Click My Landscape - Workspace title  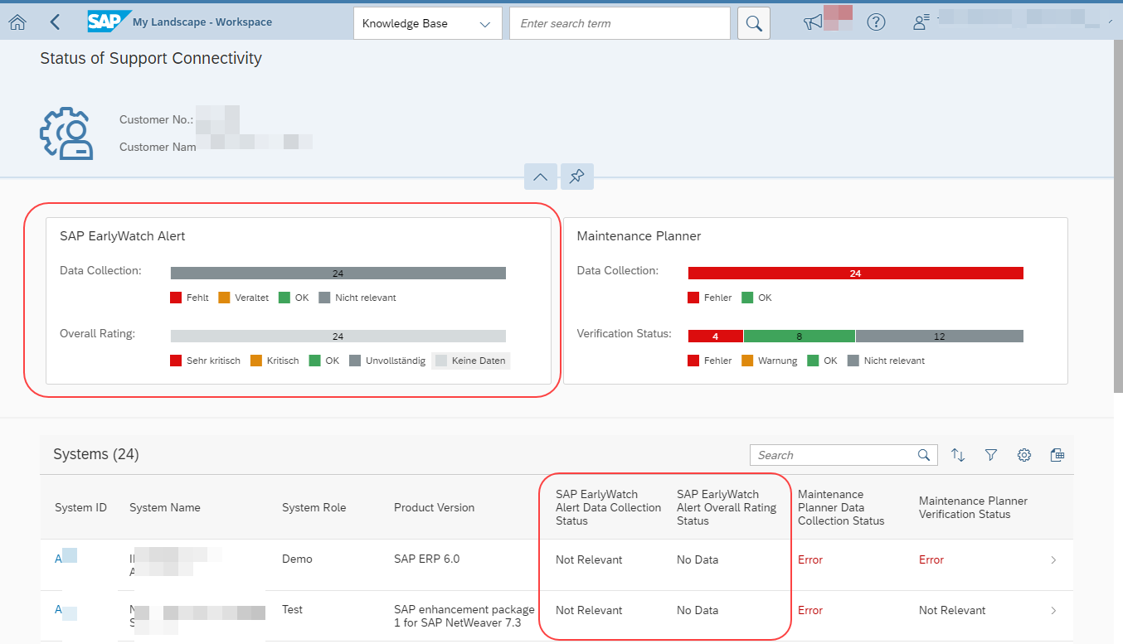(x=202, y=22)
